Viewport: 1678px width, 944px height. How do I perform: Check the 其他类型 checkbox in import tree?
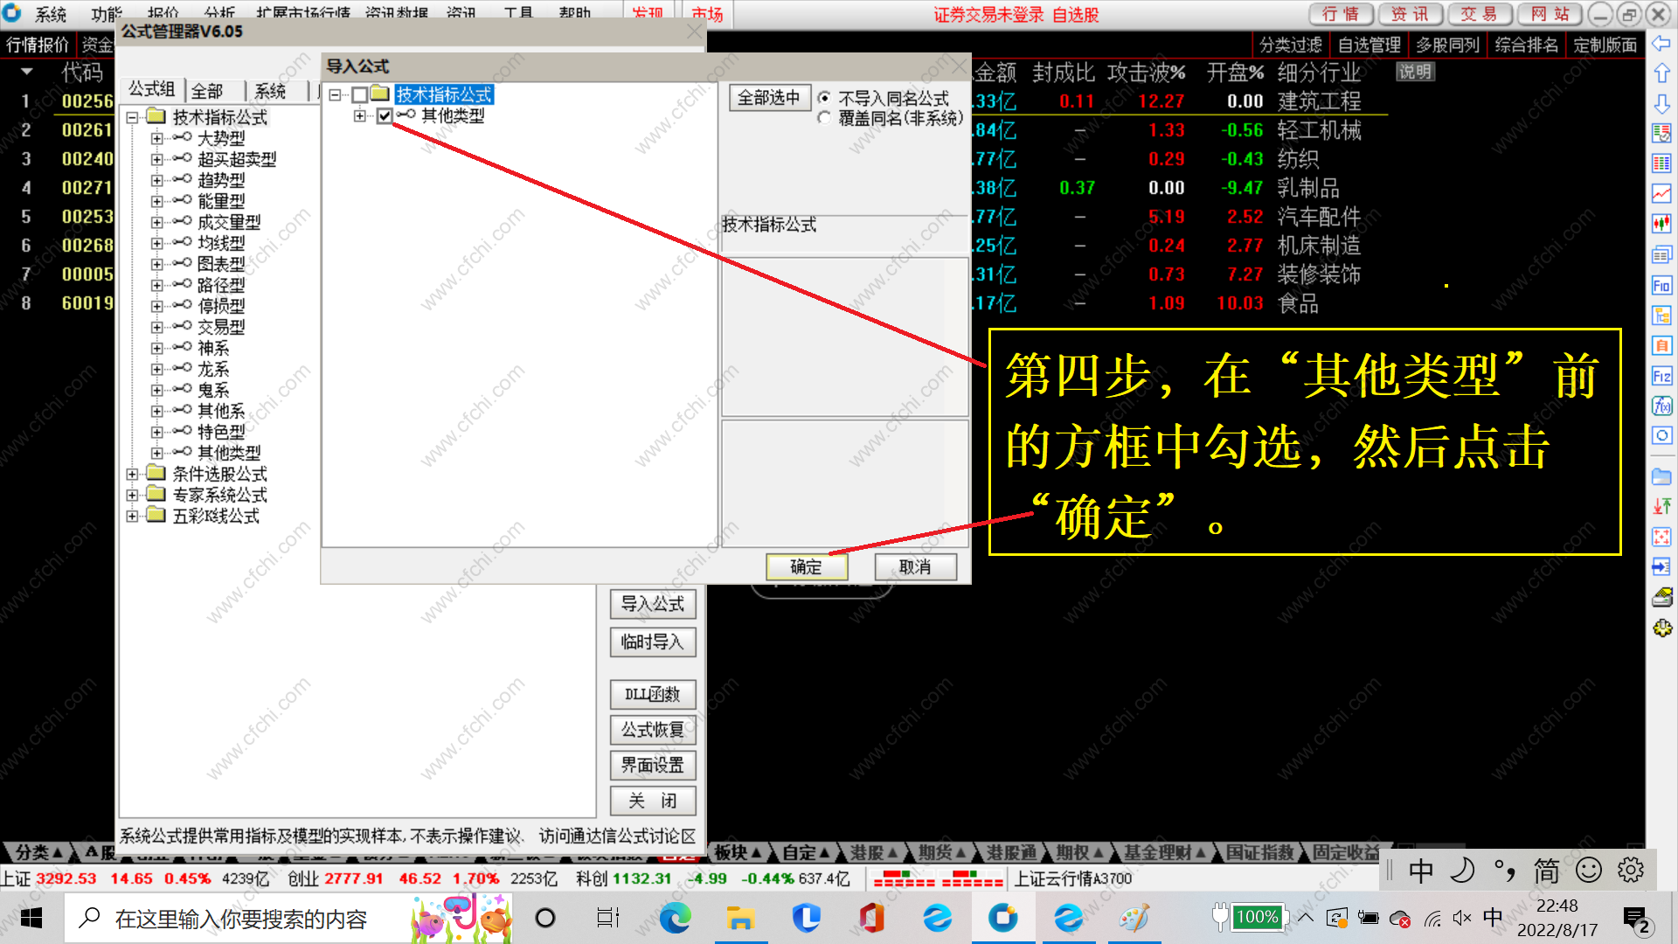385,115
